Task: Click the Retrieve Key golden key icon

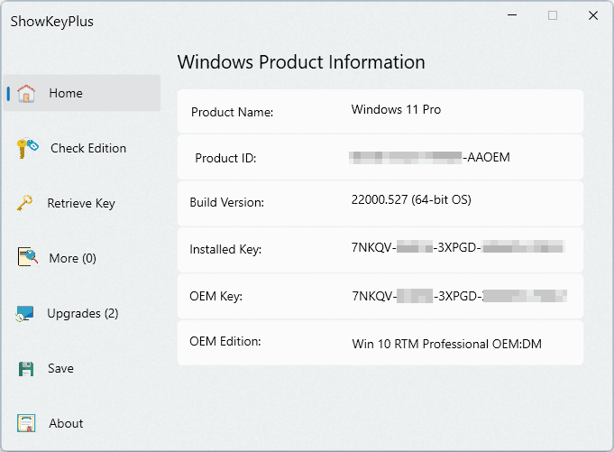Action: pos(24,203)
